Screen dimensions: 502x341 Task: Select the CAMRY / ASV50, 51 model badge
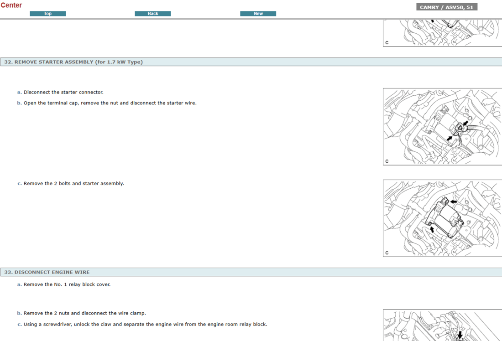click(446, 7)
